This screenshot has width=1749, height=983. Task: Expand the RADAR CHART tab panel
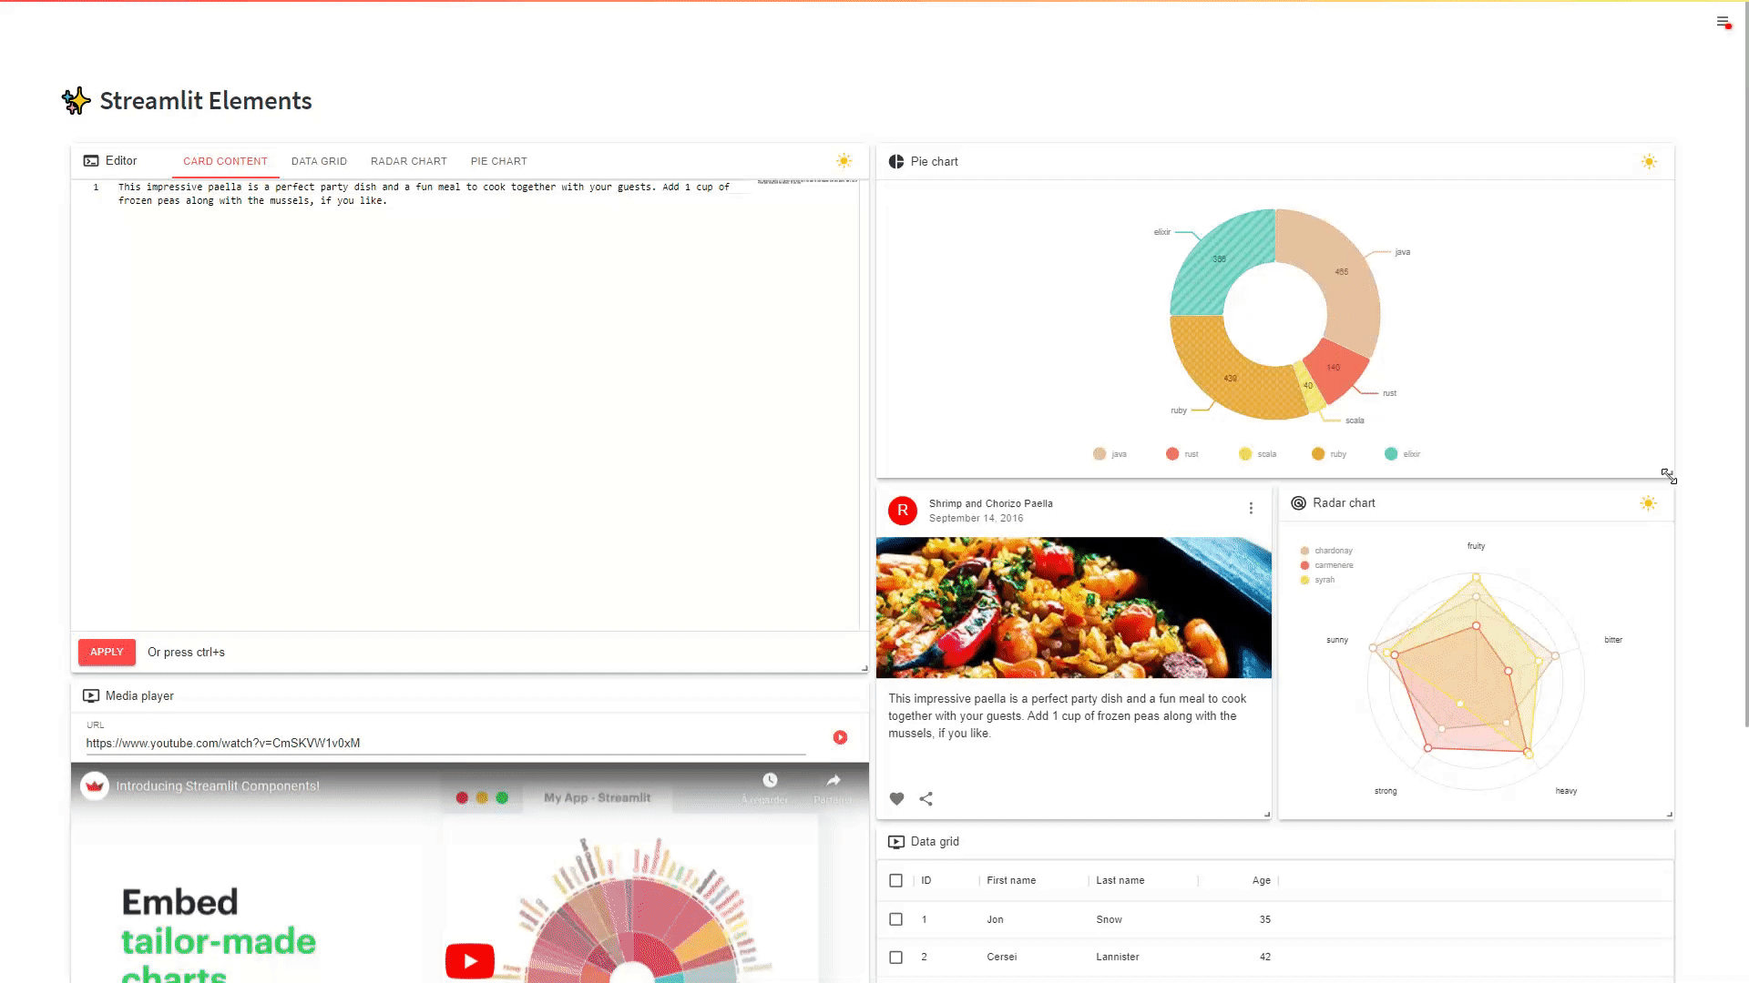pos(407,161)
